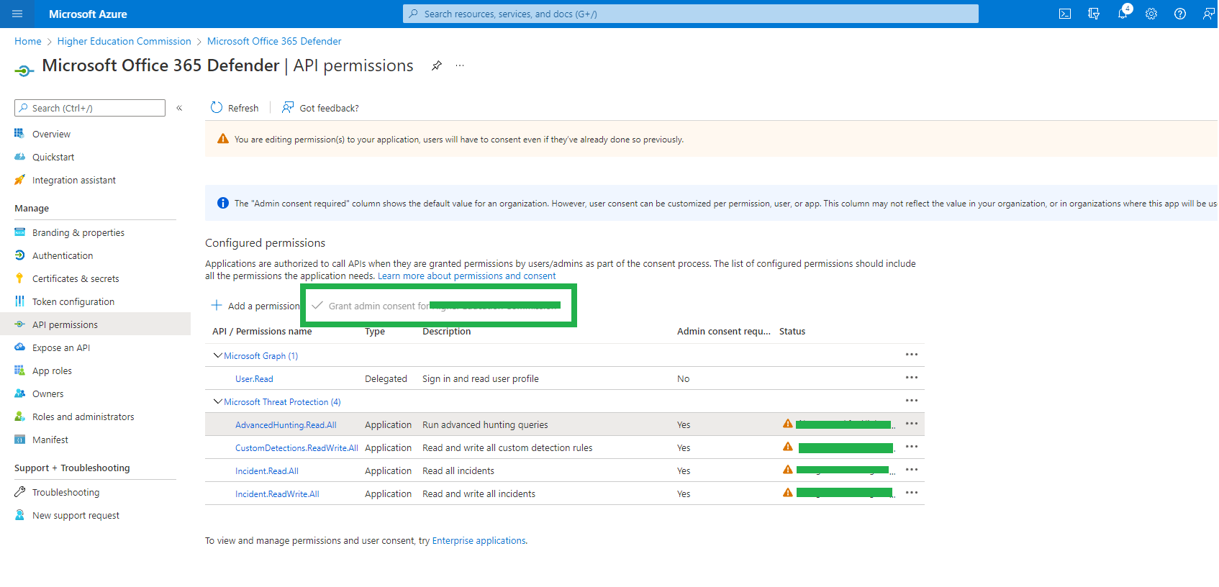The height and width of the screenshot is (587, 1219).
Task: Open the Azure portal hamburger menu
Action: click(17, 14)
